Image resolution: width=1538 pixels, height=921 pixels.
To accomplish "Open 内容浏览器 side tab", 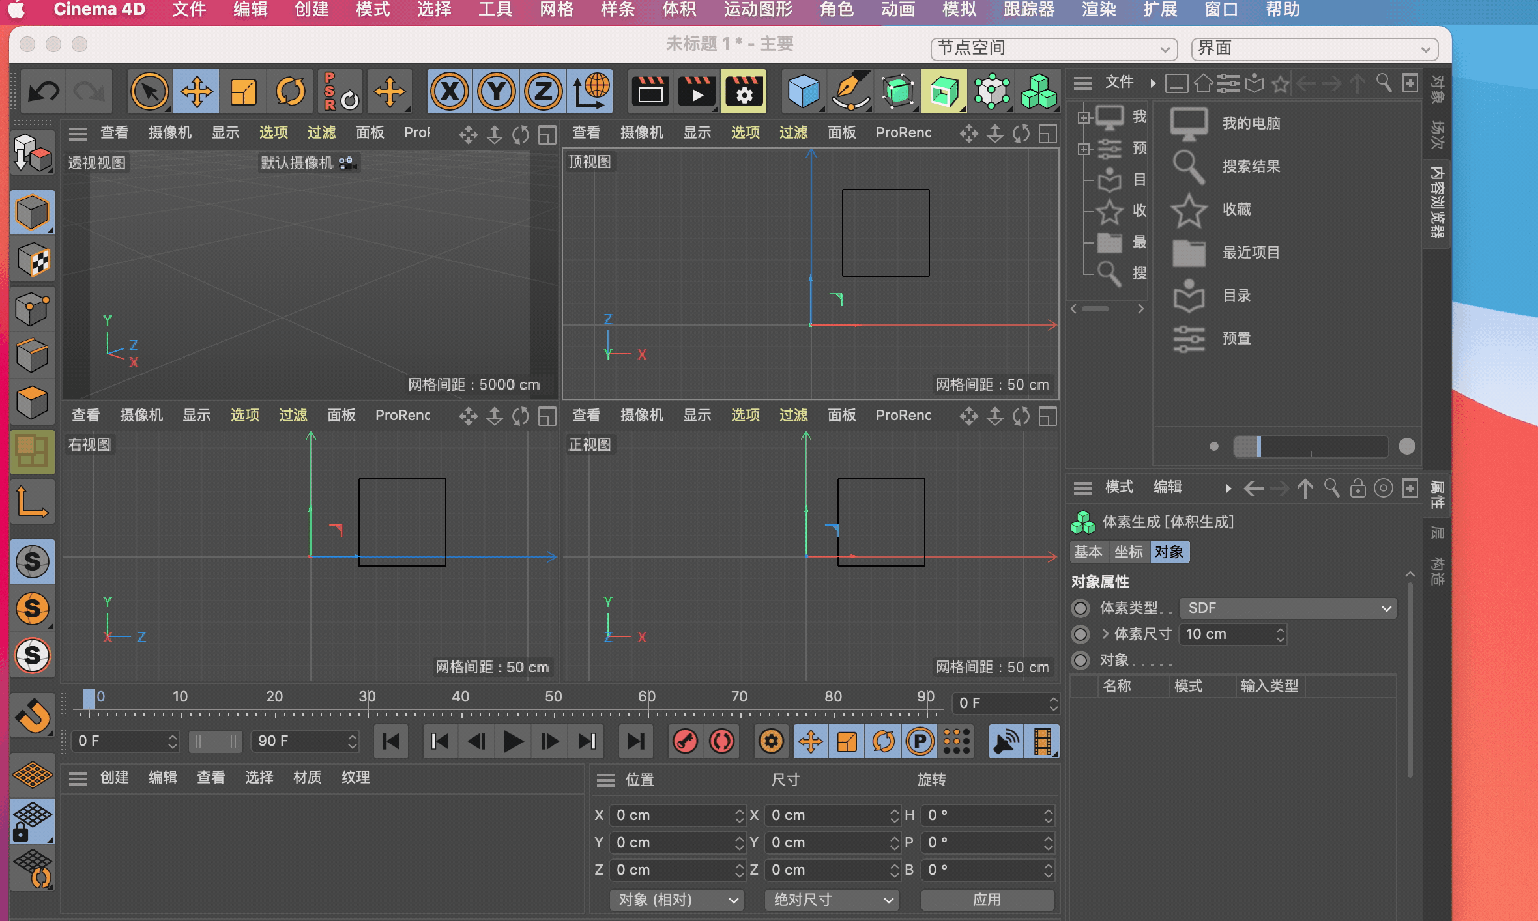I will tap(1437, 203).
